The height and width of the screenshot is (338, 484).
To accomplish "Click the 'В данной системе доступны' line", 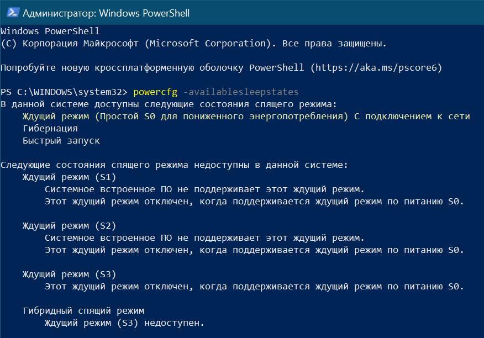I will click(169, 104).
